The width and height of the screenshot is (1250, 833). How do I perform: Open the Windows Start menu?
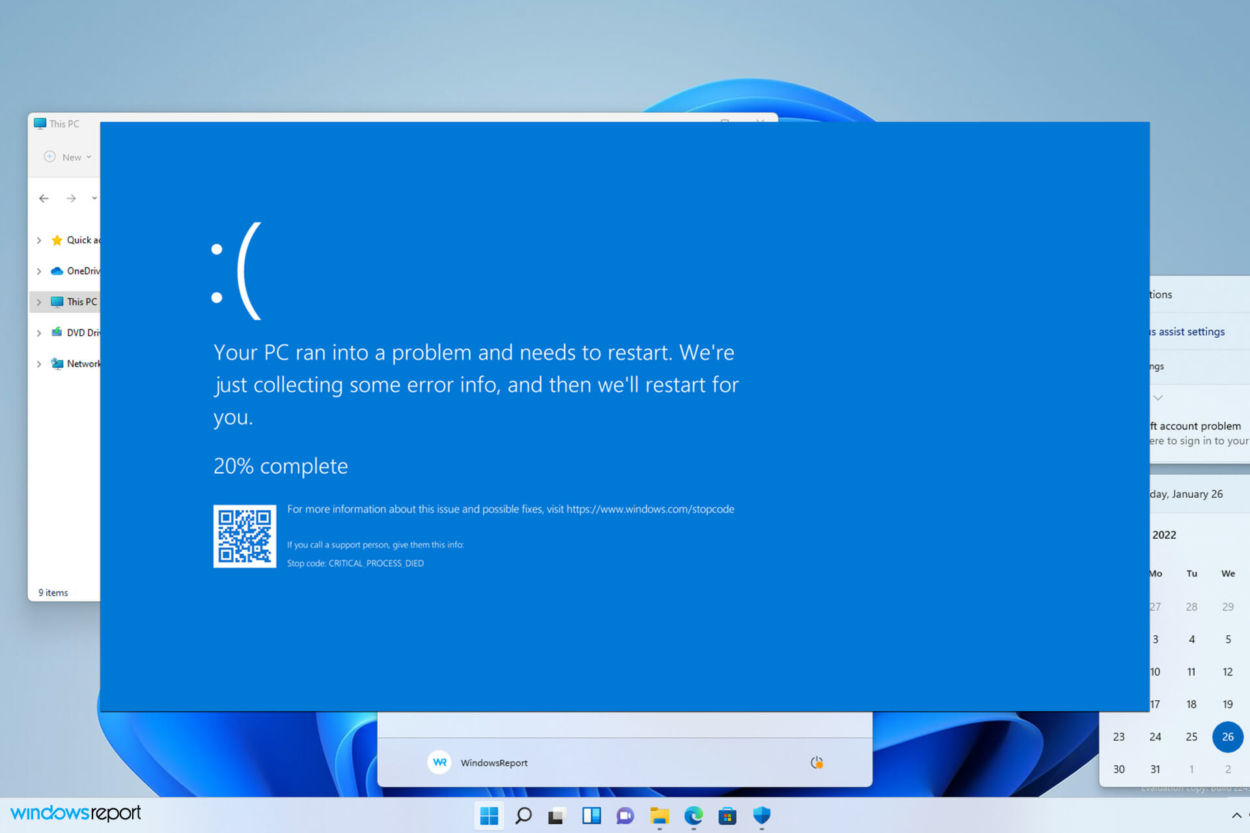[489, 815]
